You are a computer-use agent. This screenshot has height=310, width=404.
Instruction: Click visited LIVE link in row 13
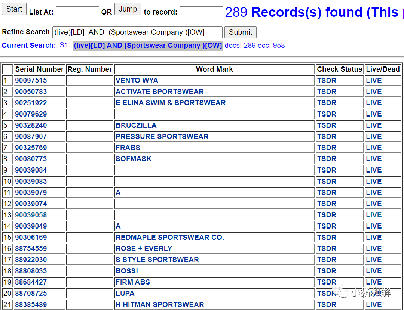coord(374,215)
